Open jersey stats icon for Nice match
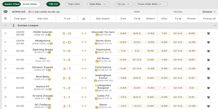 pyautogui.click(x=208, y=60)
